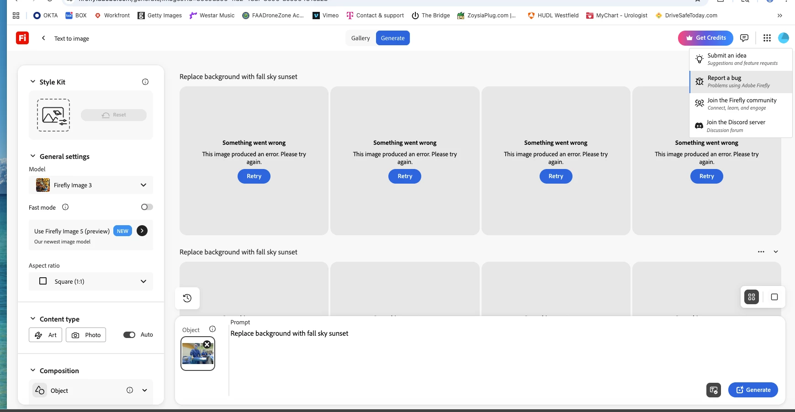This screenshot has width=795, height=412.
Task: Collapse the second prompt results group
Action: [x=776, y=252]
